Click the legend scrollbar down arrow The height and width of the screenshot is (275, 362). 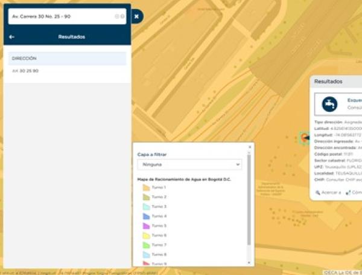(x=249, y=263)
